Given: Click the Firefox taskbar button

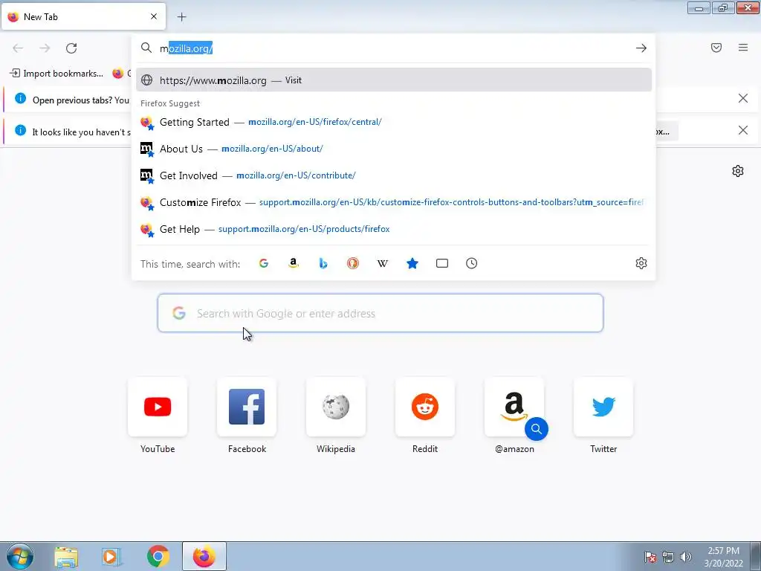Looking at the screenshot, I should [204, 556].
